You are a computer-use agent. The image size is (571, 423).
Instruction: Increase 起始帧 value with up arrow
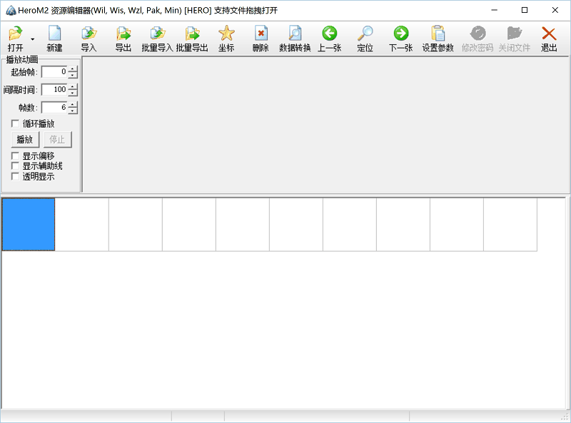(x=73, y=68)
